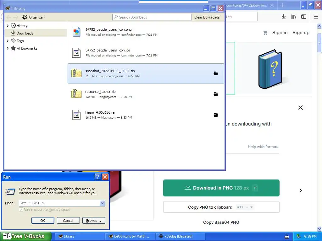Select the hiasm_4.05b186.rar file name
The image size is (322, 241).
[101, 112]
